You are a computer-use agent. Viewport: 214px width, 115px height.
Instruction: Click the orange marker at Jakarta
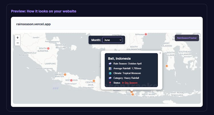[x=65, y=74]
